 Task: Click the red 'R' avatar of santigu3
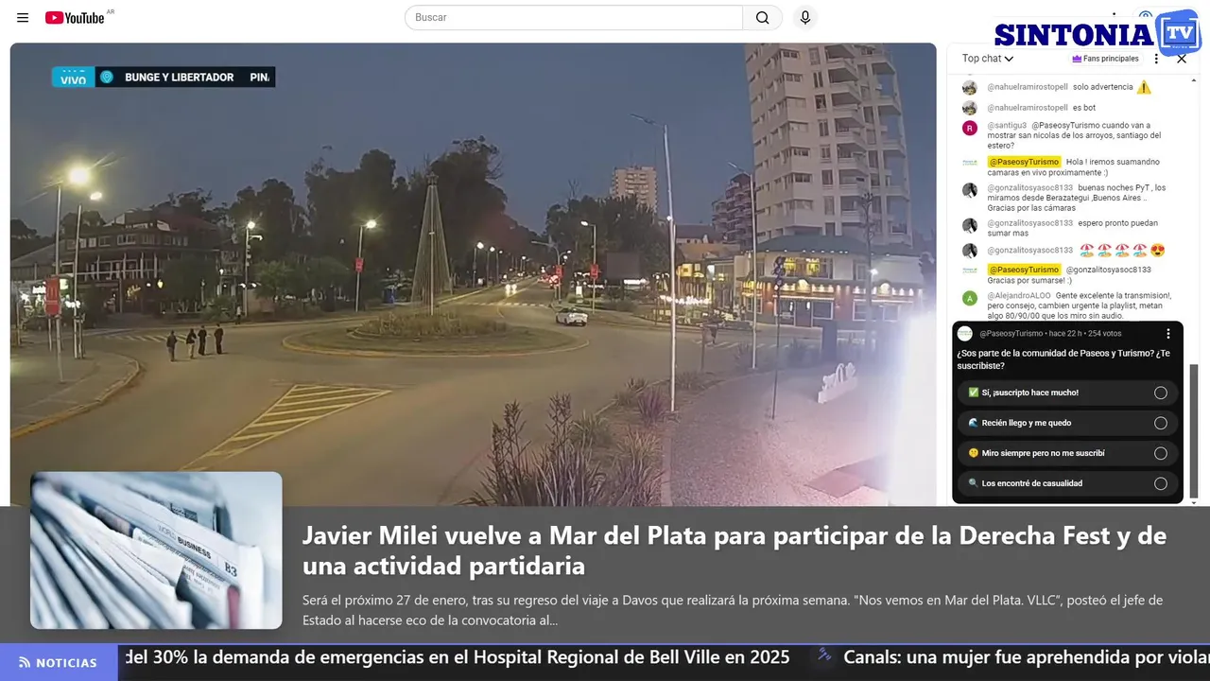(970, 128)
